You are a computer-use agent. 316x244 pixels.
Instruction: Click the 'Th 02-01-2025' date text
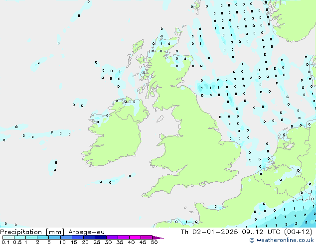tap(209, 232)
